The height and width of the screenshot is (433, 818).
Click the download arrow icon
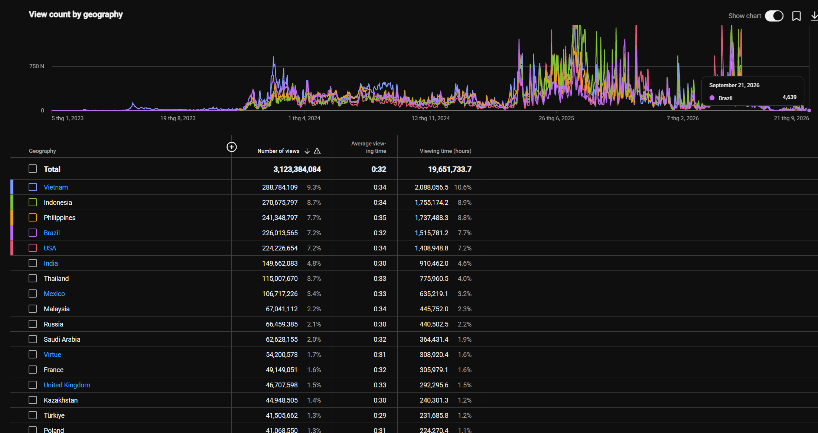tap(814, 16)
